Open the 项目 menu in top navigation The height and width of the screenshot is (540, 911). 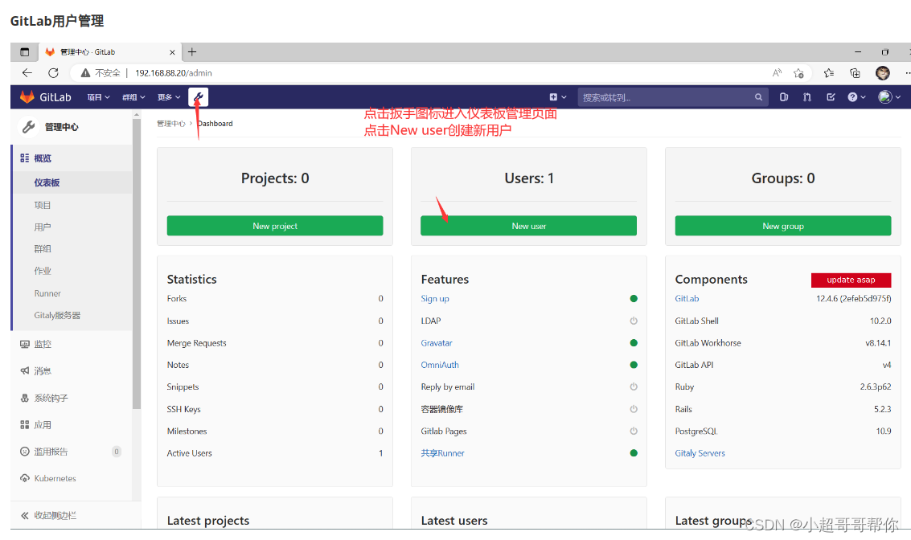point(97,96)
